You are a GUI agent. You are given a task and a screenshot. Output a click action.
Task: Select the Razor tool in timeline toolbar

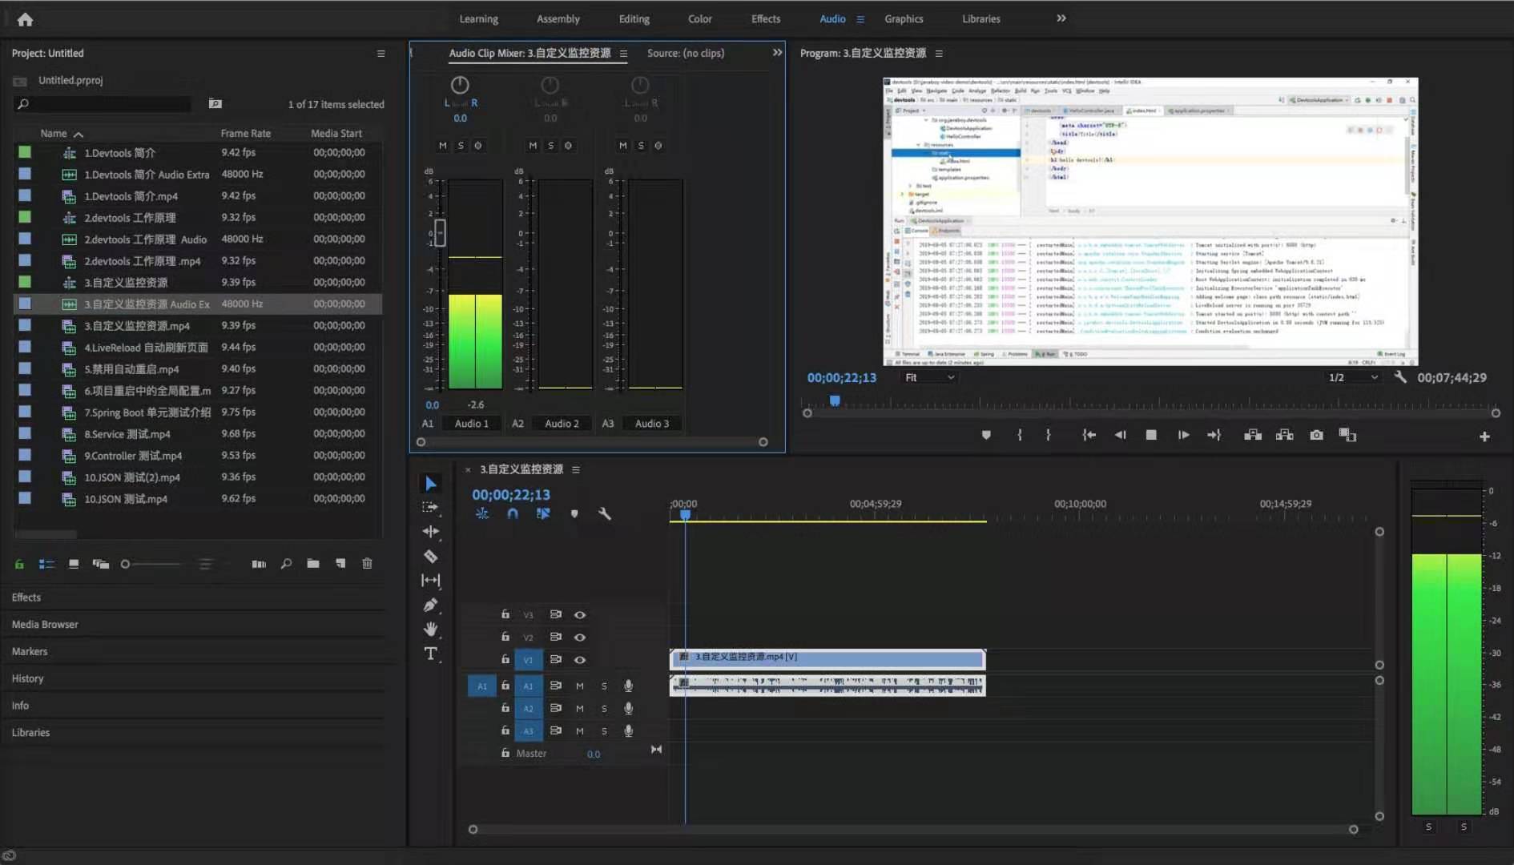coord(430,557)
